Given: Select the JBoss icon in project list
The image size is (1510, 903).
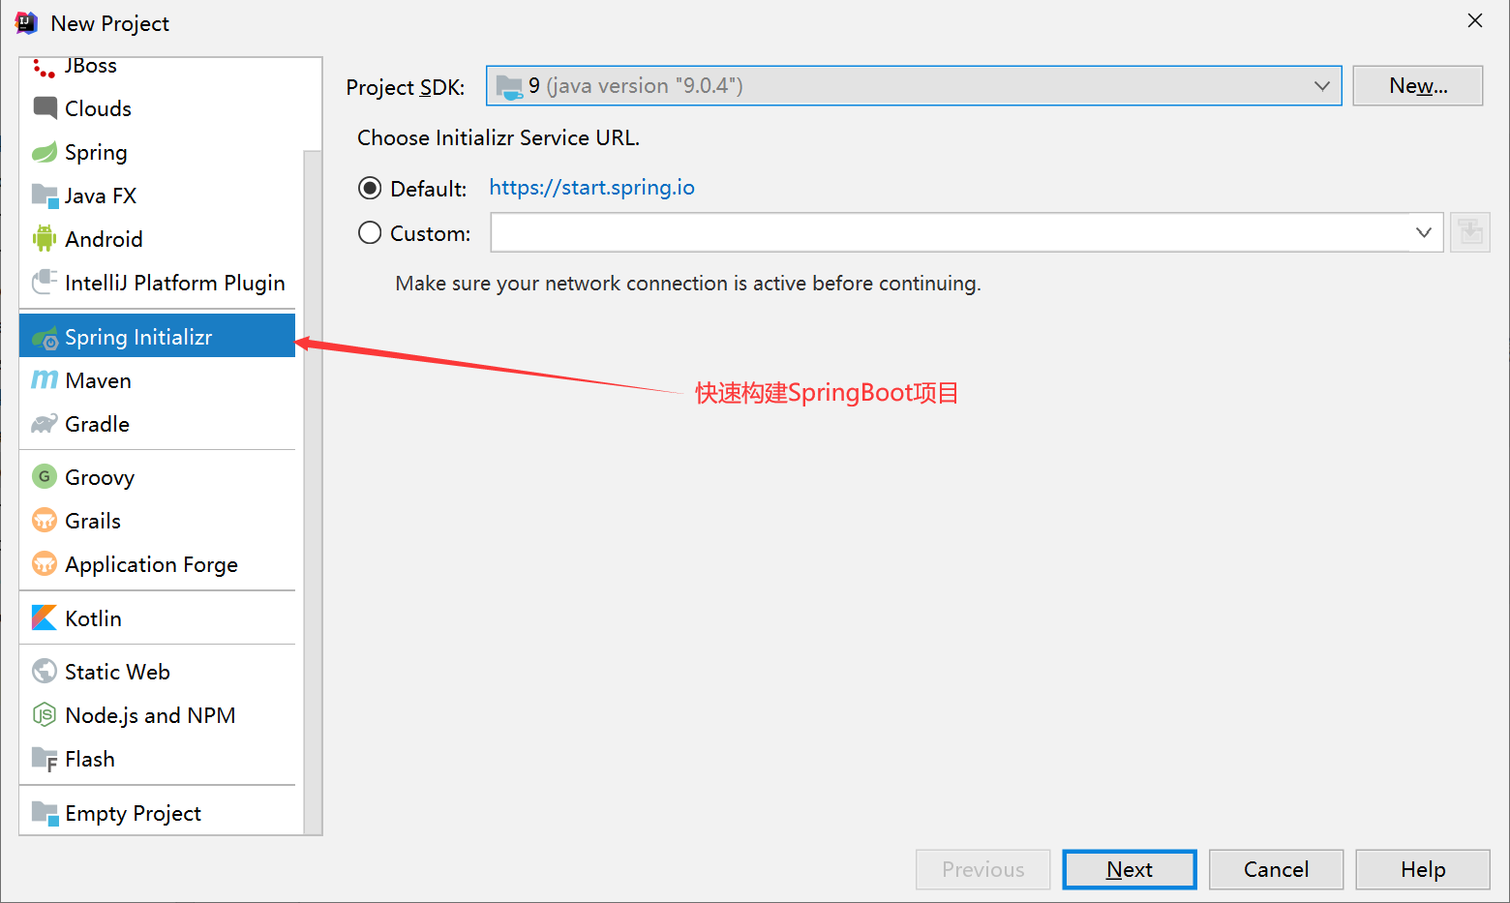Looking at the screenshot, I should pyautogui.click(x=44, y=68).
